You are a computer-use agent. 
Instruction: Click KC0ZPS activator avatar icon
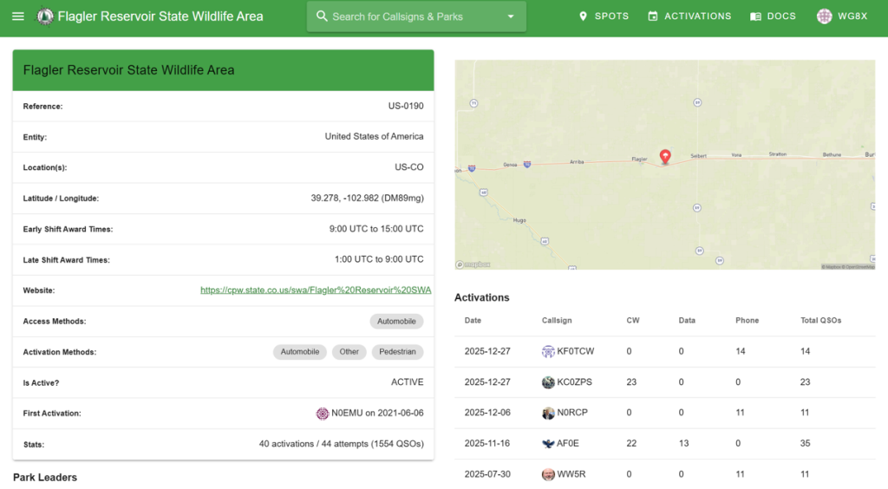click(548, 382)
